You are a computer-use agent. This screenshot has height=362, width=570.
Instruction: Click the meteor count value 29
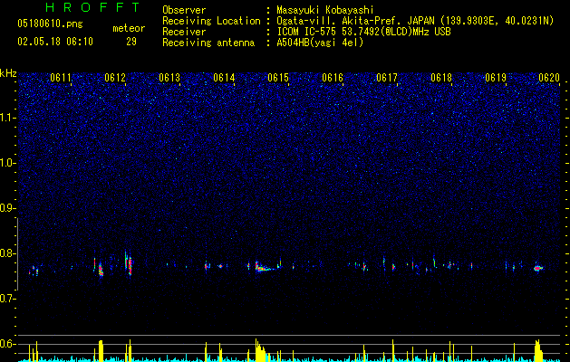pyautogui.click(x=131, y=42)
